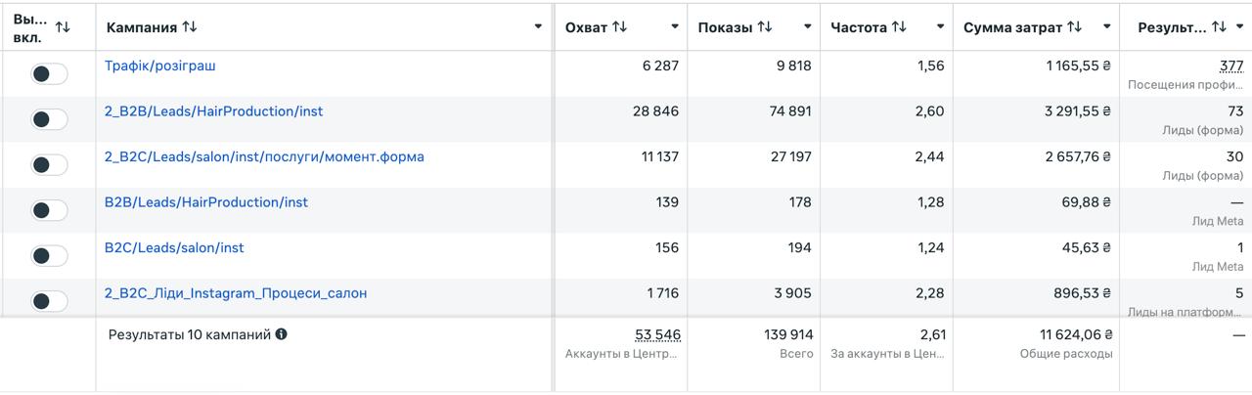The width and height of the screenshot is (1252, 395).
Task: Open the Трафік/розіграш campaign link
Action: 160,66
